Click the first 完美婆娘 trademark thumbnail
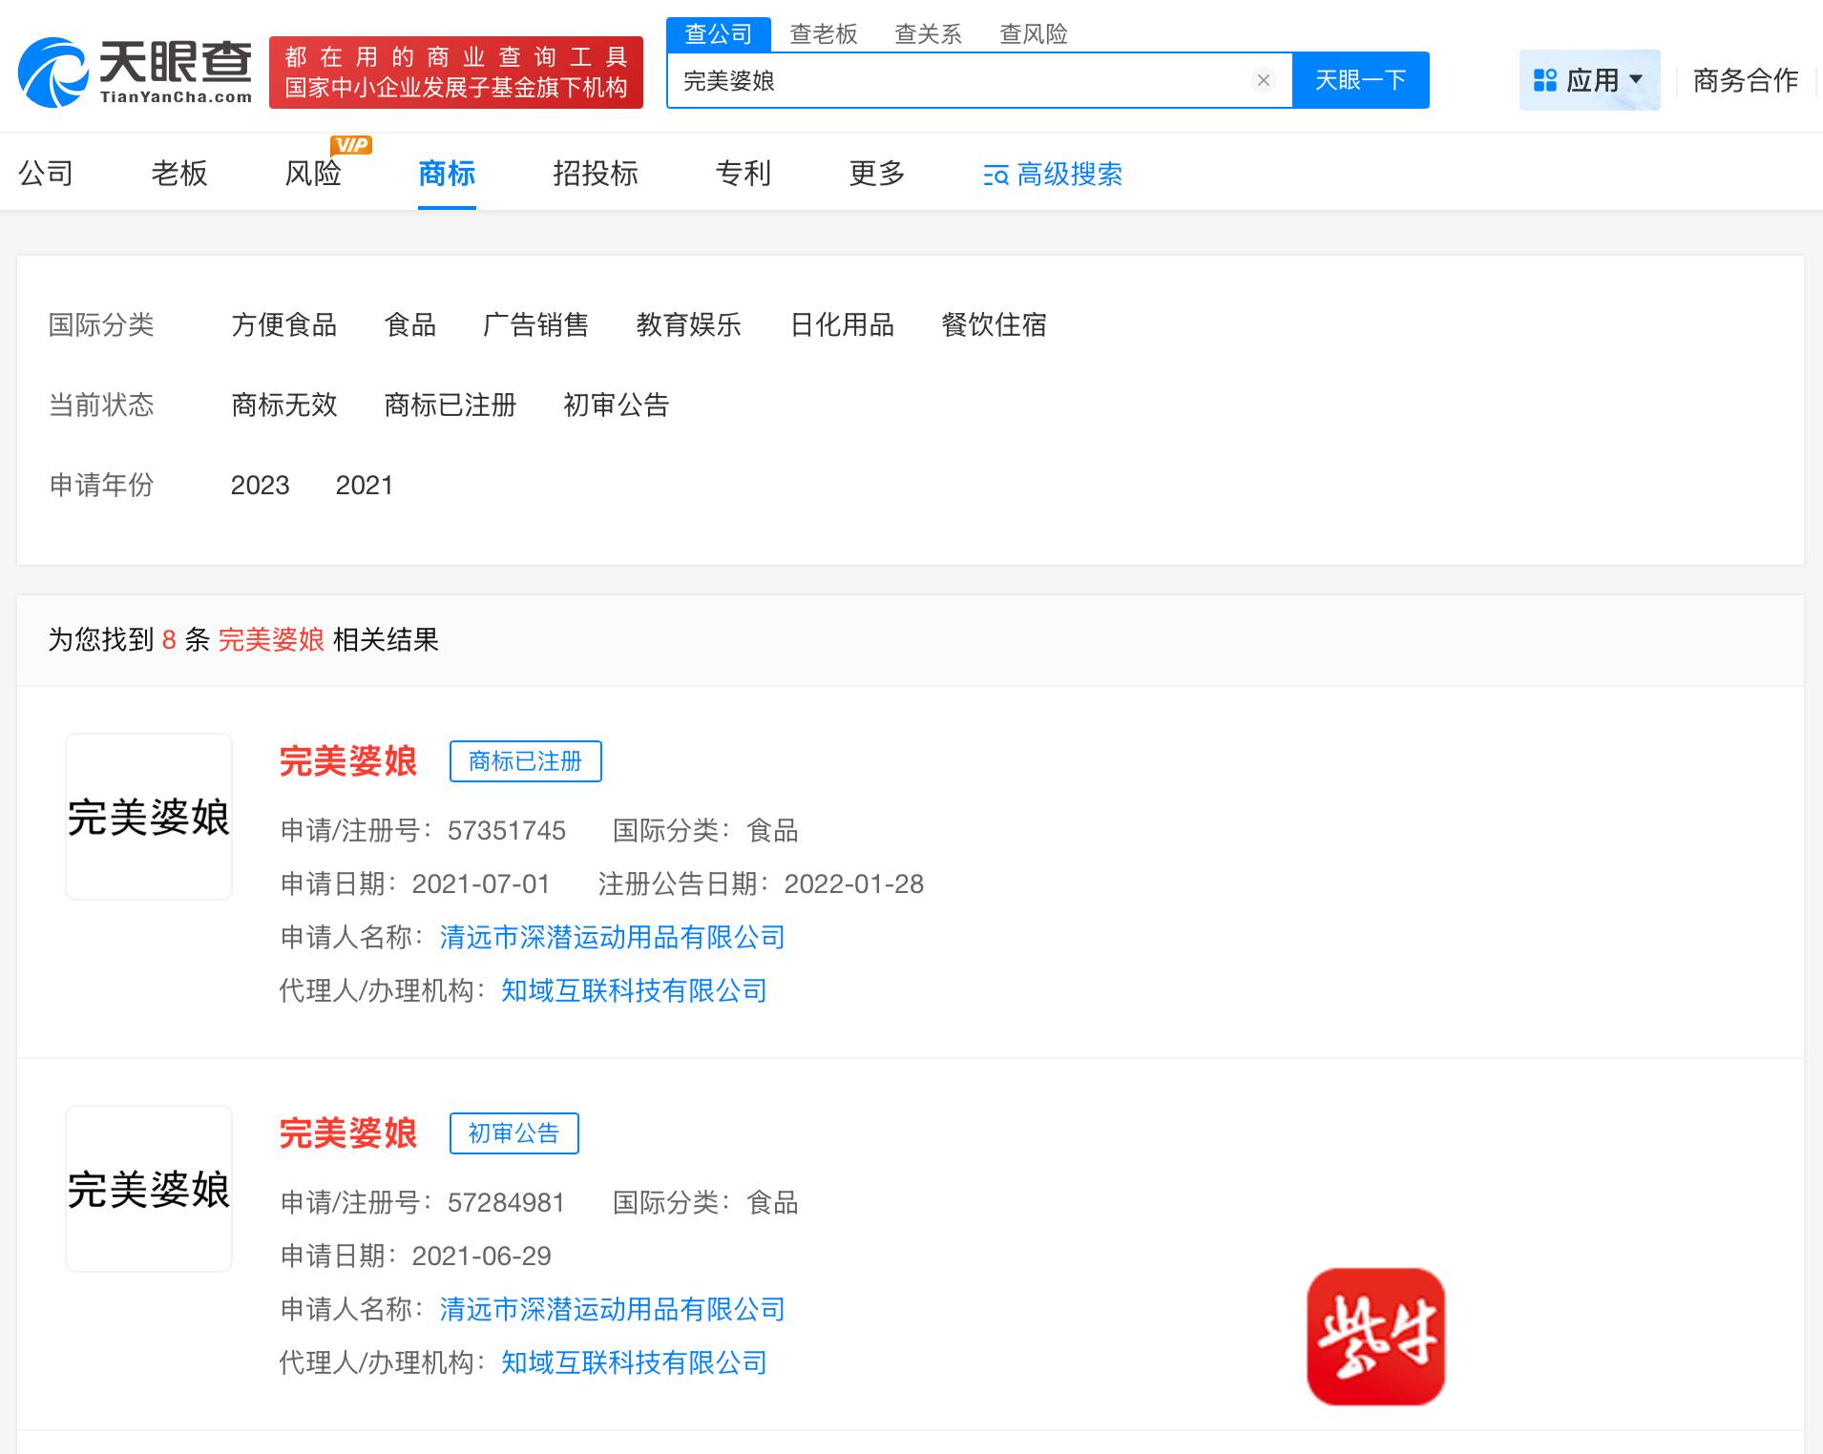This screenshot has width=1823, height=1454. point(149,817)
